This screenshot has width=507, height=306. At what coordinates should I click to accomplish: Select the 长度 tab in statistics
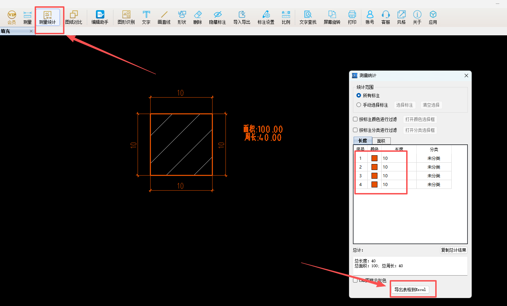click(363, 141)
